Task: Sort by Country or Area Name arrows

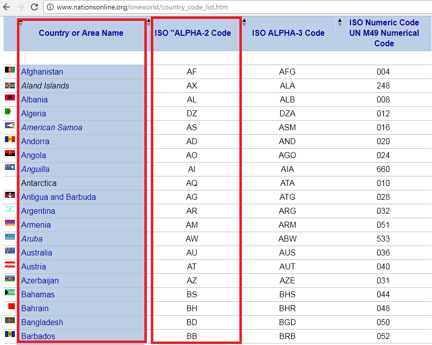Action: pyautogui.click(x=21, y=22)
